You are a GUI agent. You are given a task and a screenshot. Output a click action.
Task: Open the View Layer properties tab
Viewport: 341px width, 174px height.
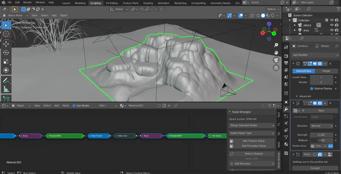[x=286, y=70]
